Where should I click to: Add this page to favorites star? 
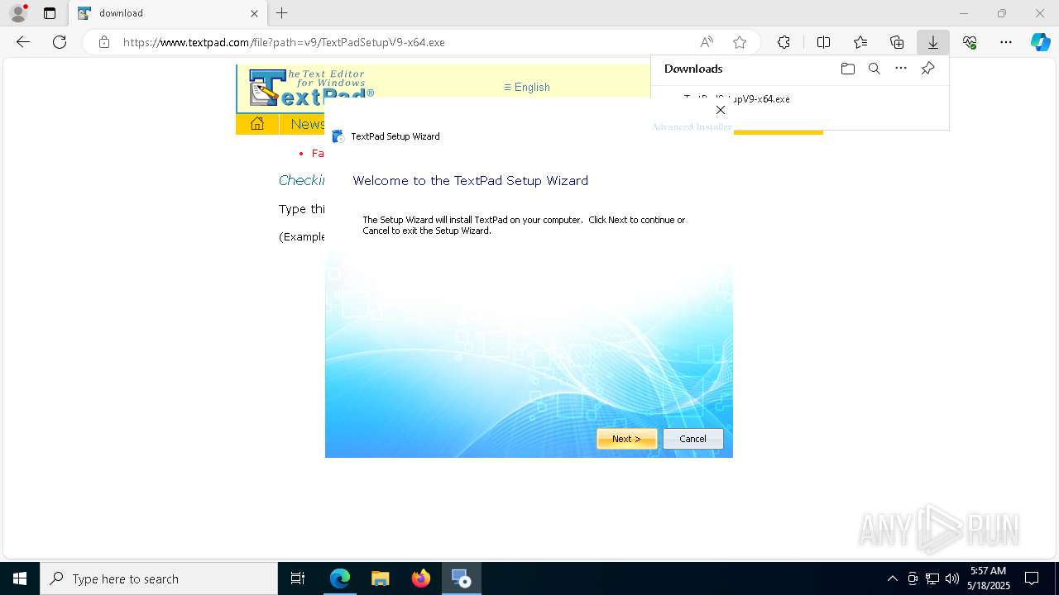[740, 42]
